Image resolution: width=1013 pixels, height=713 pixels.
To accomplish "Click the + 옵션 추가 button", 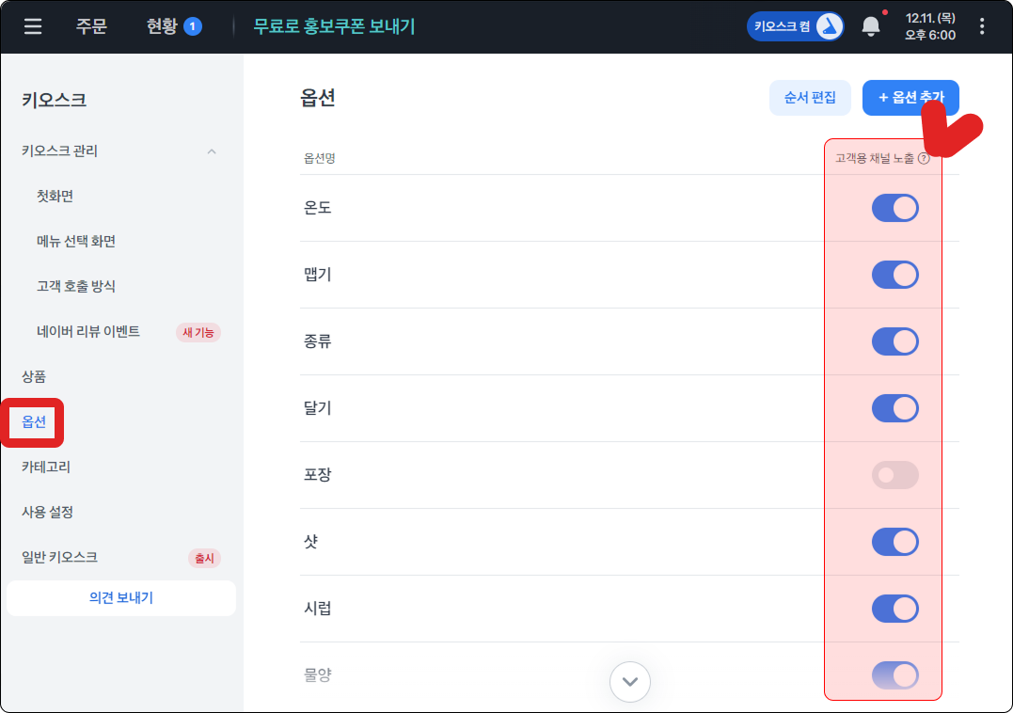I will 910,98.
